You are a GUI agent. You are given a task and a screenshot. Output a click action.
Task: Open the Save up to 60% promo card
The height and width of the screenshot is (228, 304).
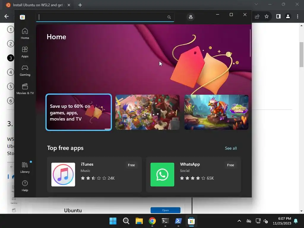(78, 112)
